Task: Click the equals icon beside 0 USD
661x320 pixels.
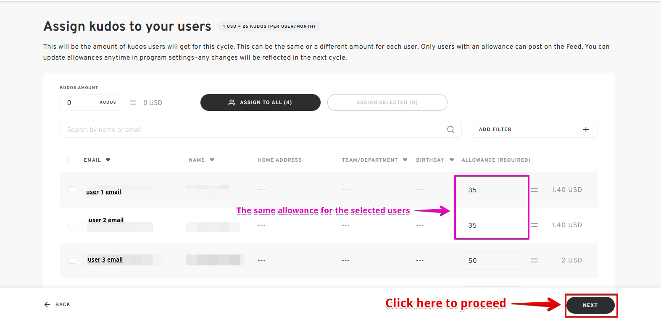Action: (x=133, y=102)
